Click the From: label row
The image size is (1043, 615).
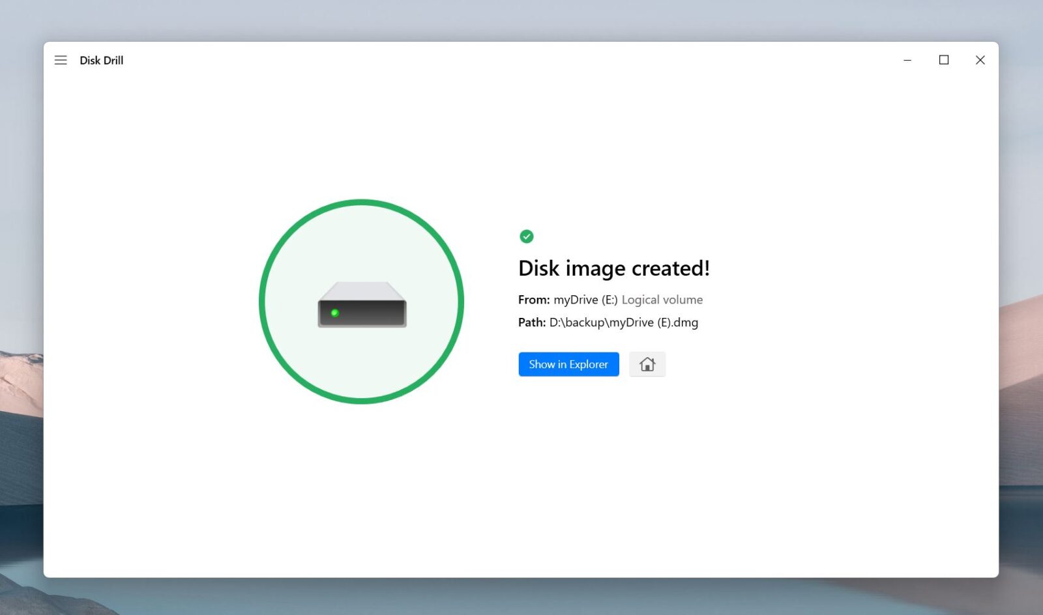pyautogui.click(x=533, y=300)
